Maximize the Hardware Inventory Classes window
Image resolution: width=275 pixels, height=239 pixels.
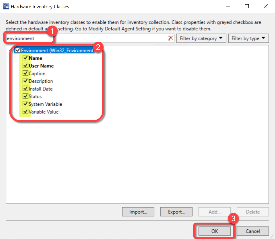(x=247, y=6)
